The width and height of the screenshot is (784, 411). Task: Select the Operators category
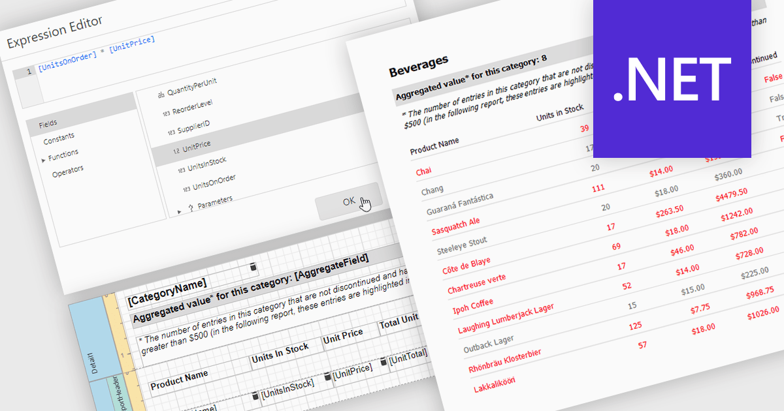67,172
